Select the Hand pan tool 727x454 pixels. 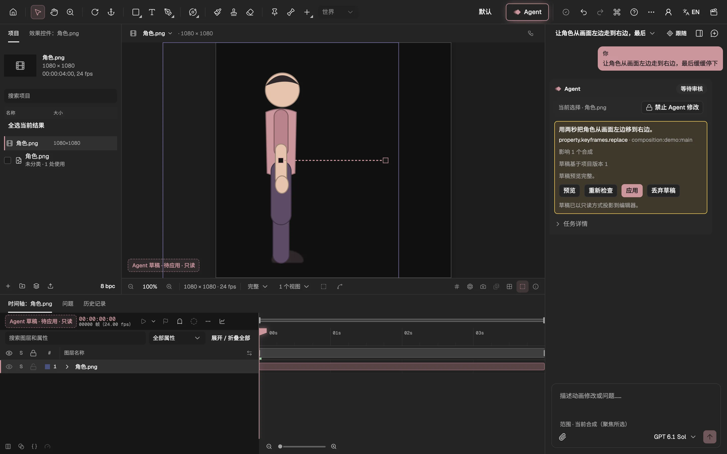[x=54, y=12]
